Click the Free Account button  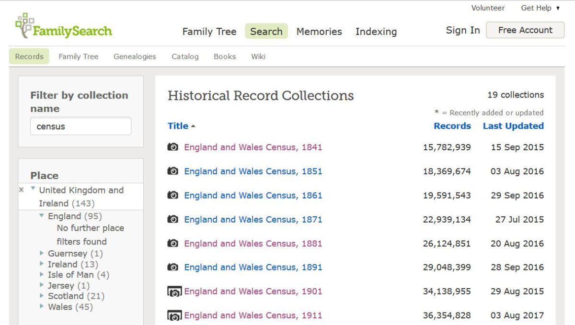[525, 30]
